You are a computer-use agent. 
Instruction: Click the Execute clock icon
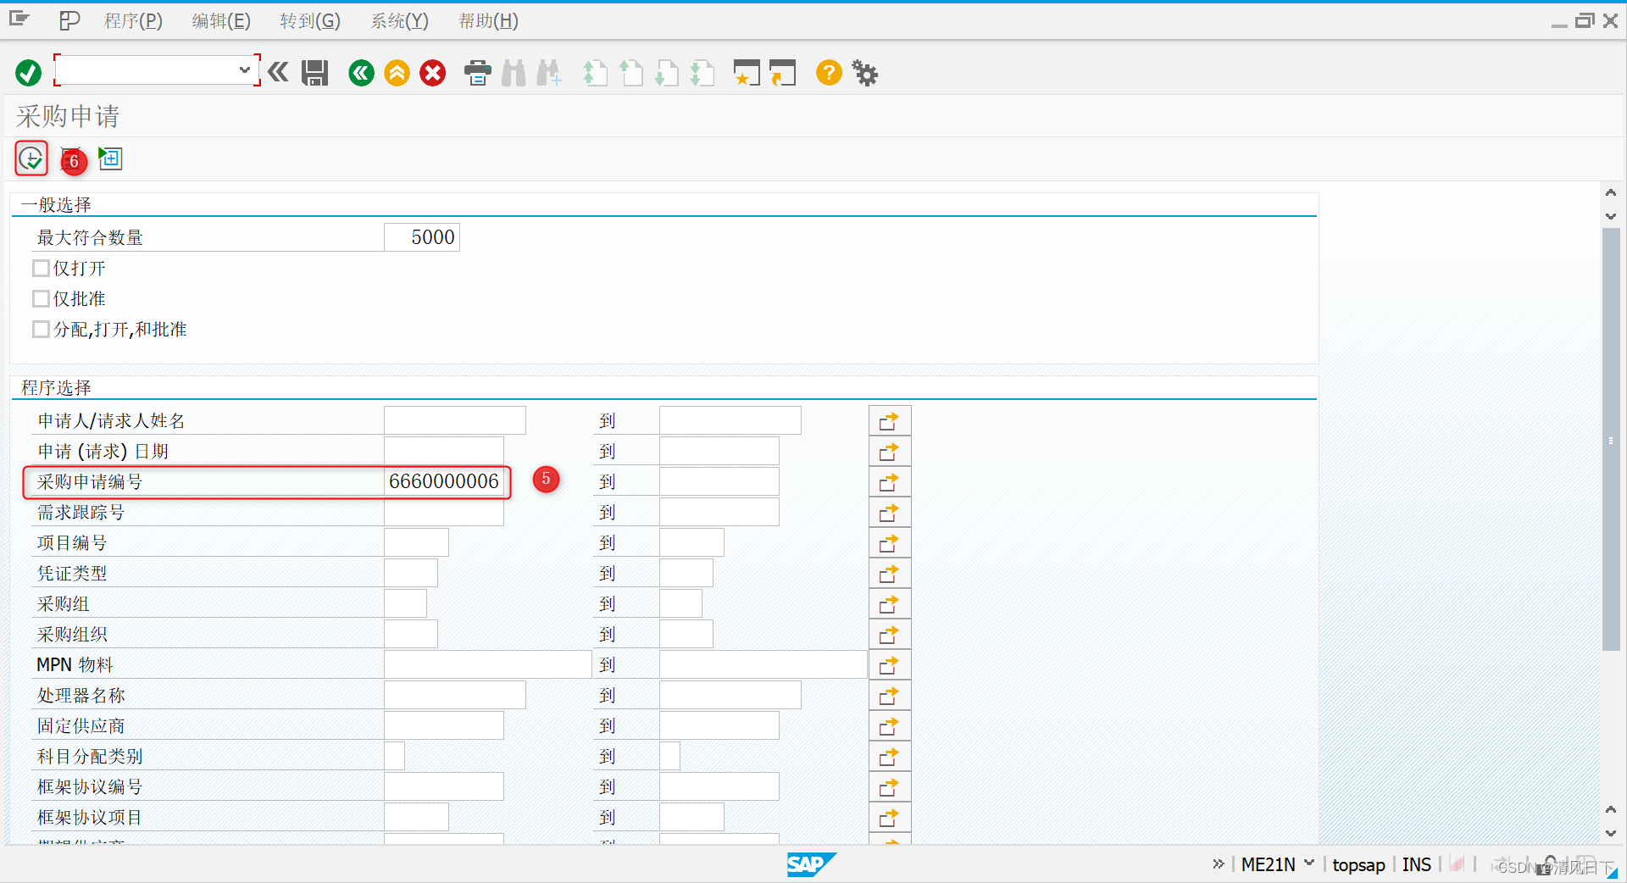pyautogui.click(x=31, y=158)
